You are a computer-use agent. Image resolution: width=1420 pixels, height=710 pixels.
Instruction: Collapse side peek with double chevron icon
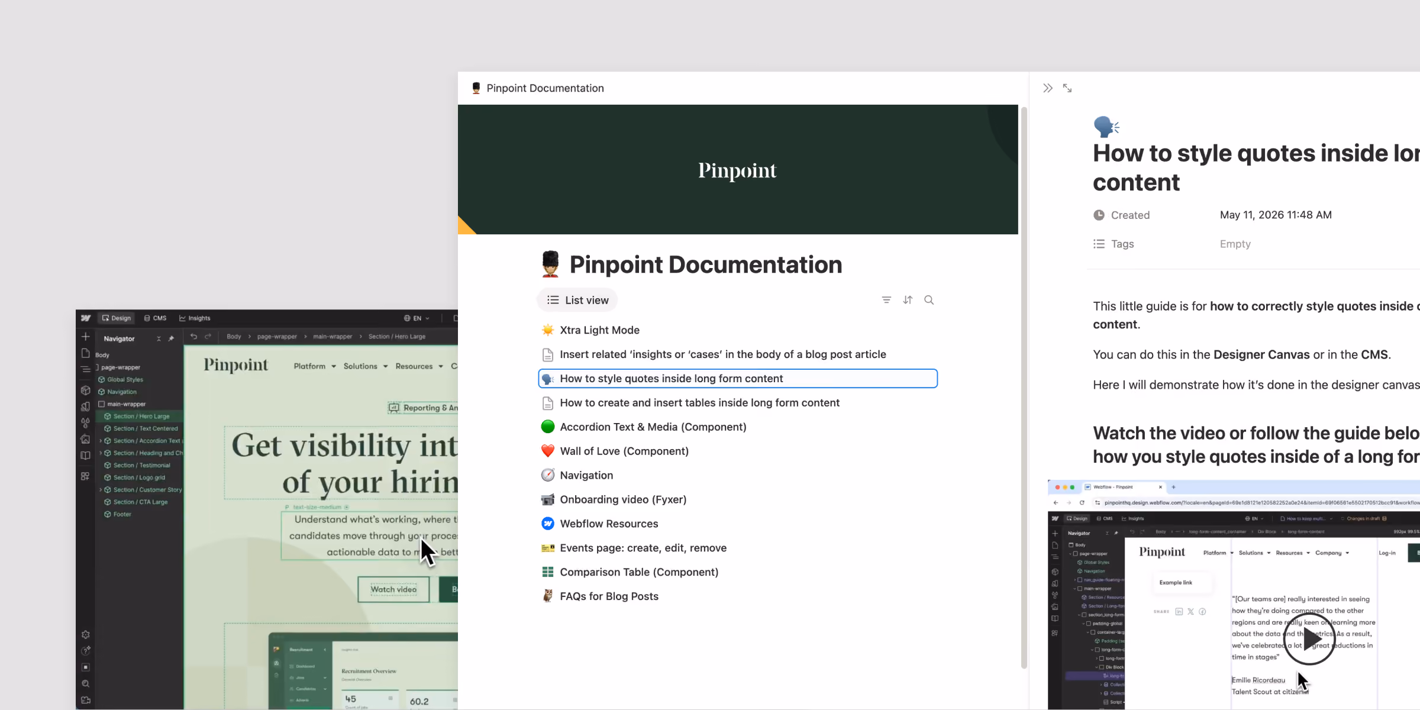coord(1048,88)
